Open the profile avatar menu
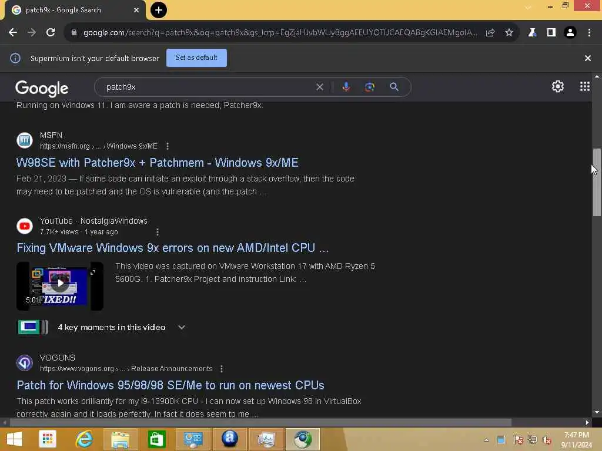The width and height of the screenshot is (602, 451). 570,33
